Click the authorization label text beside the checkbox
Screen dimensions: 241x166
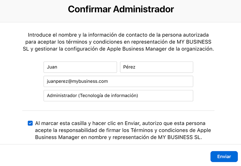(123, 130)
